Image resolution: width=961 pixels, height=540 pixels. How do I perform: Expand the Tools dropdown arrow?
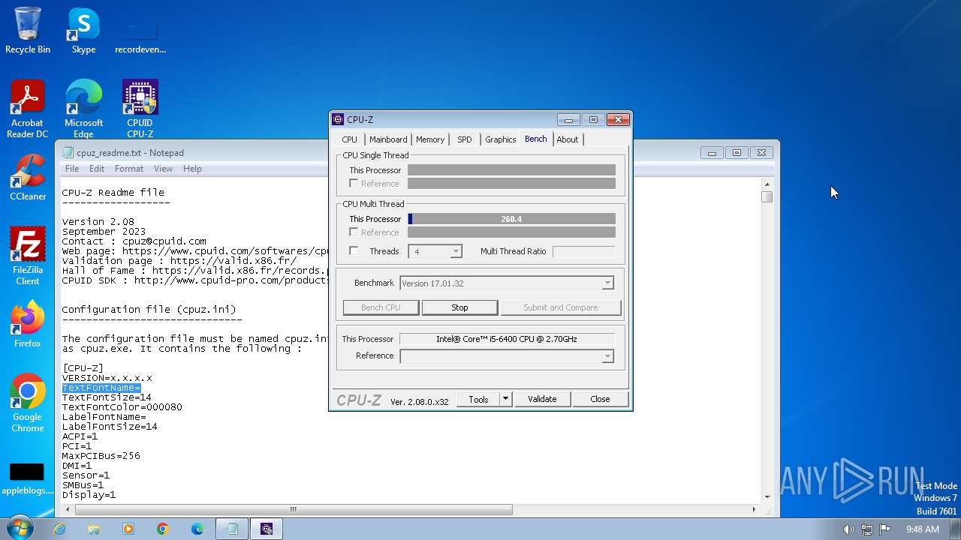point(505,399)
